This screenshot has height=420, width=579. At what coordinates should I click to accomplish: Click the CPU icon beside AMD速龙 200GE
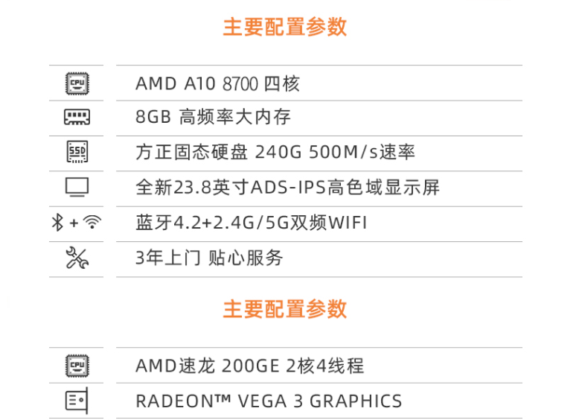pyautogui.click(x=77, y=366)
